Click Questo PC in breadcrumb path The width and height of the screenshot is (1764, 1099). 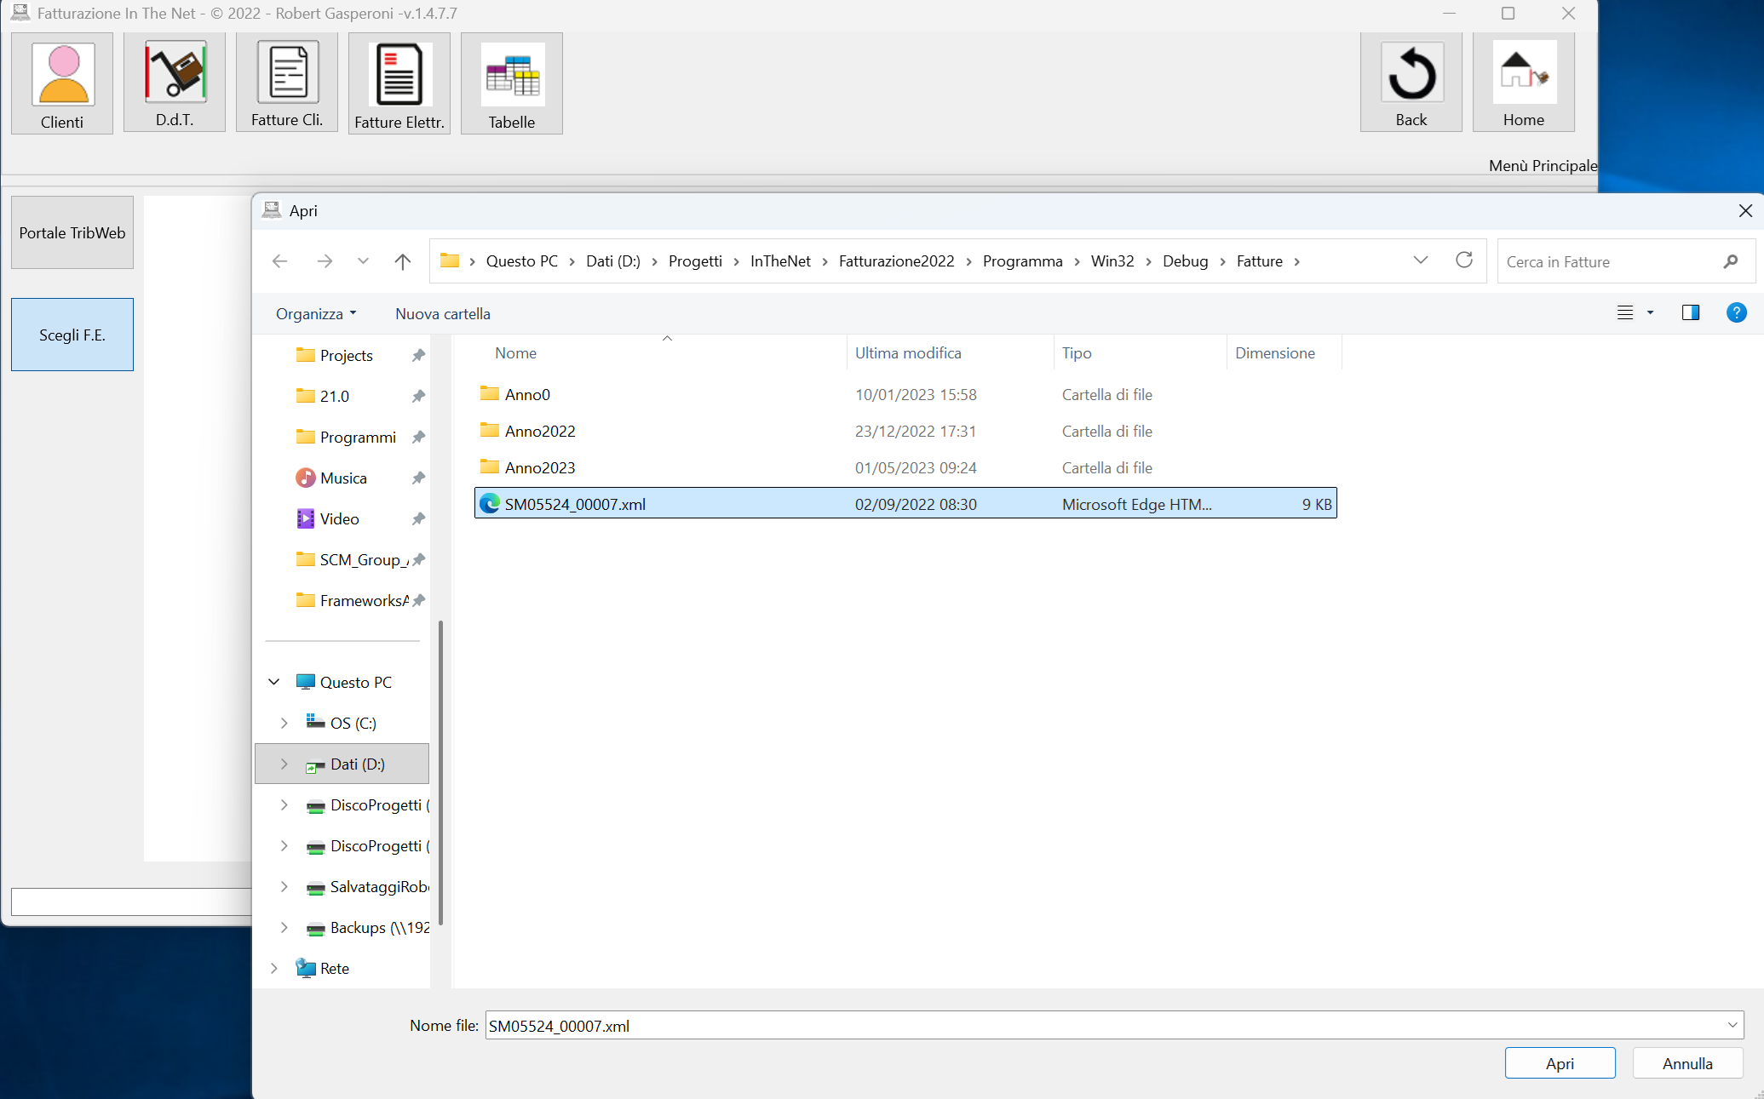pyautogui.click(x=521, y=260)
